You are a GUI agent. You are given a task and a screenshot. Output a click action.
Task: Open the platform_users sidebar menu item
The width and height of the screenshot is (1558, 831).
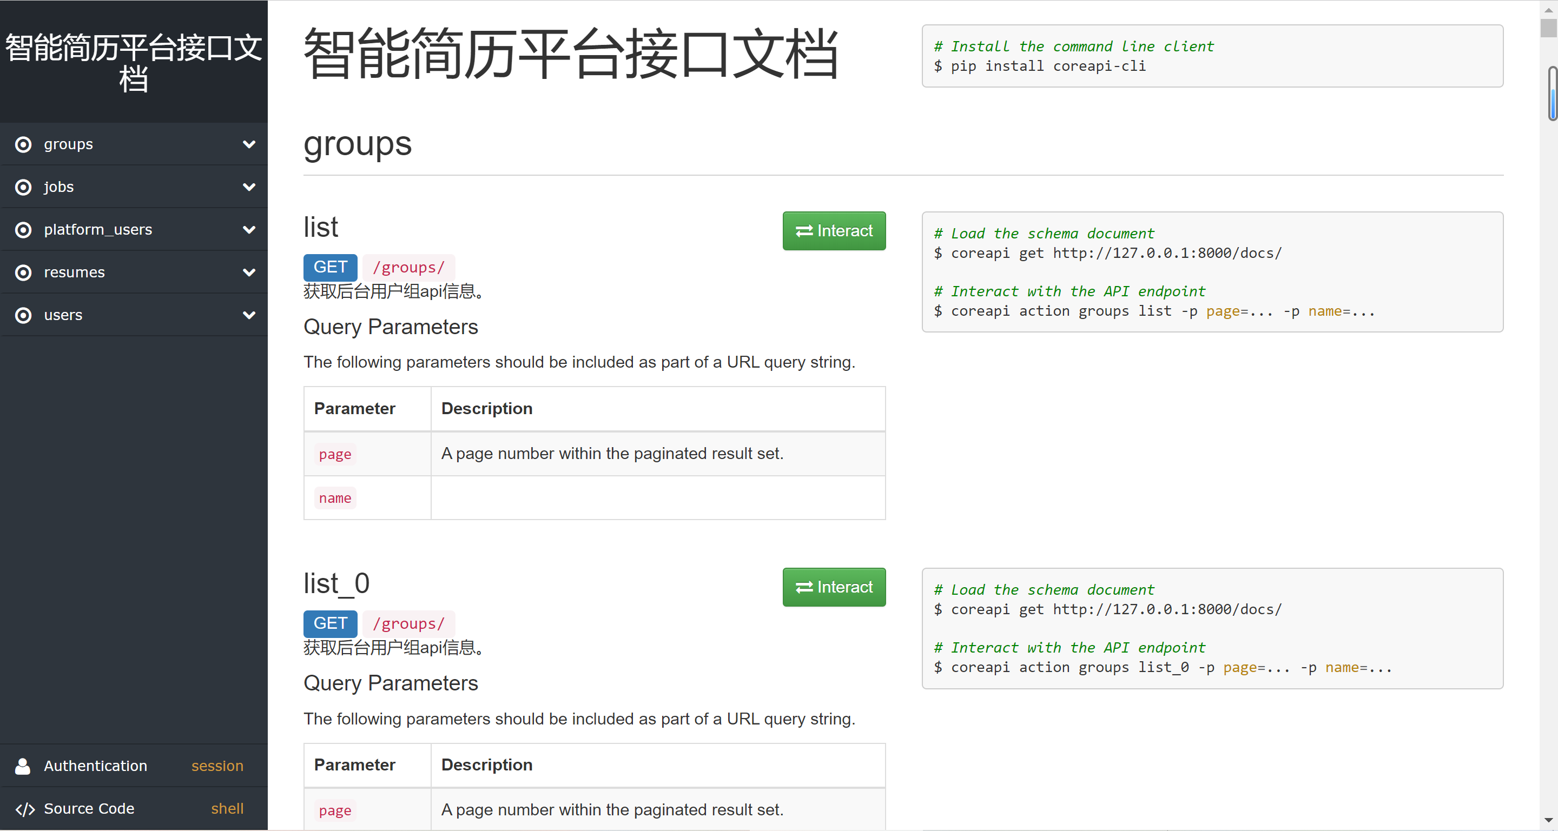point(98,230)
